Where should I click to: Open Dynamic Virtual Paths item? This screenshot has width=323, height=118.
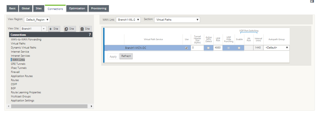[x=23, y=48]
